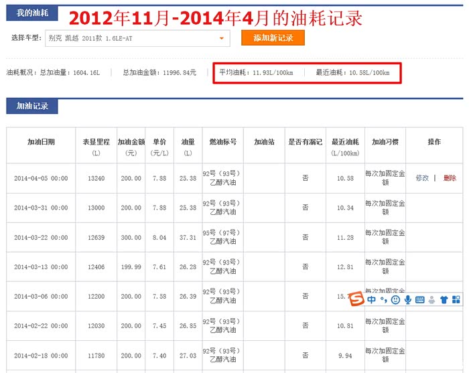Click the 最近油耗 column header
469x373 pixels.
tap(345, 142)
